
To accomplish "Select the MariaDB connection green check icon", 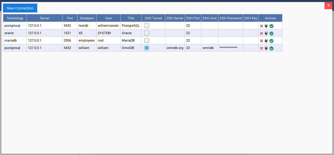I will [271, 41].
